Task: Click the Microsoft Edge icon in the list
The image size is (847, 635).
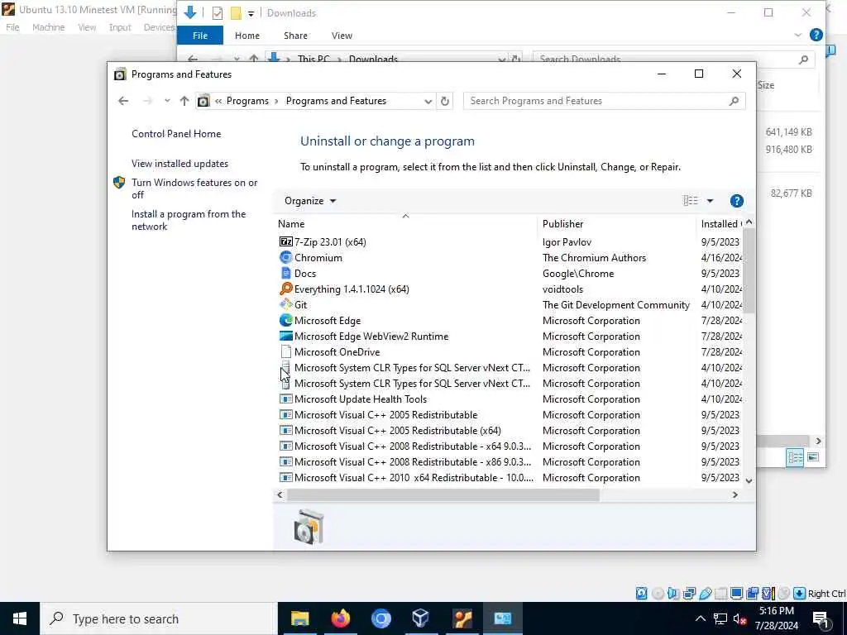Action: pyautogui.click(x=285, y=320)
